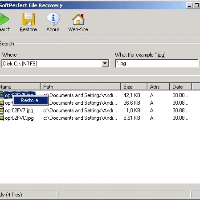Expand the Where disk dropdown arrow
The height and width of the screenshot is (200, 200).
click(105, 64)
